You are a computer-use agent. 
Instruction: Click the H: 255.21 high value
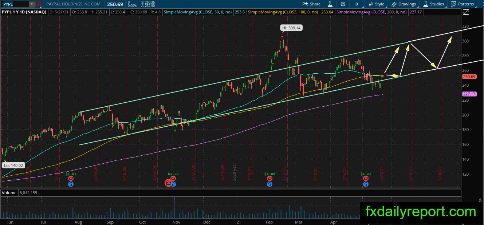98,12
